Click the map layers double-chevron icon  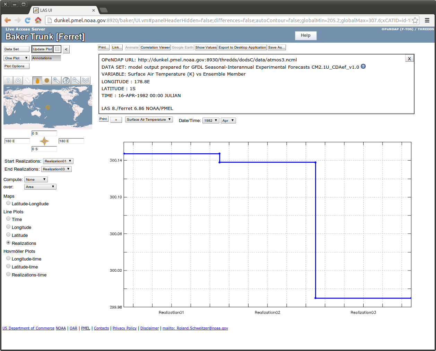click(86, 80)
